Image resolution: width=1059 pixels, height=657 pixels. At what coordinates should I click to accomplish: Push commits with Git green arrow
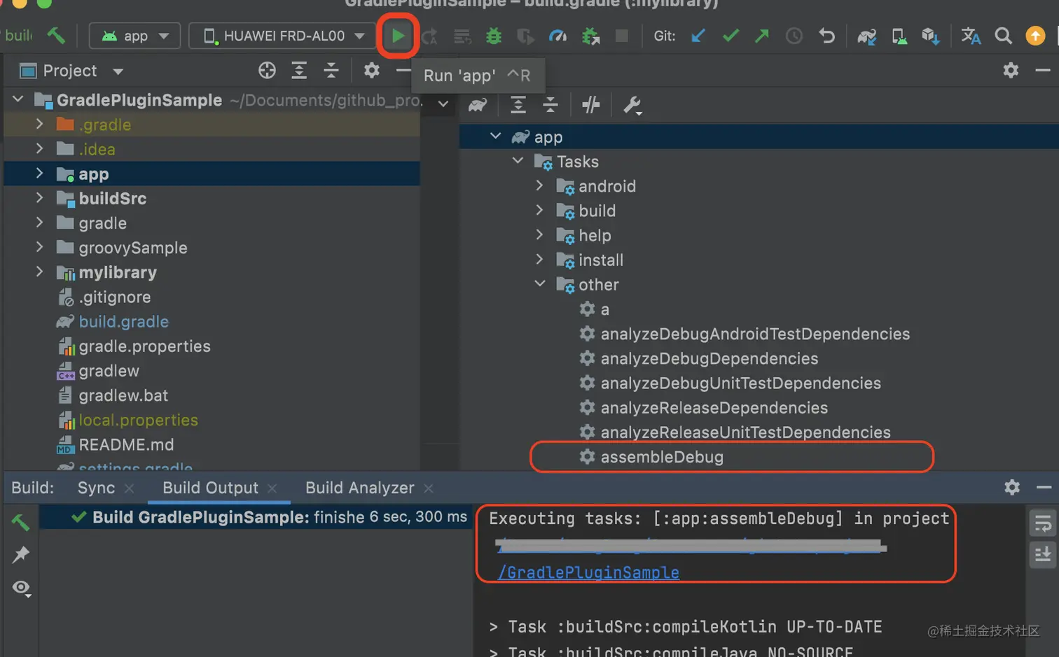pos(762,36)
